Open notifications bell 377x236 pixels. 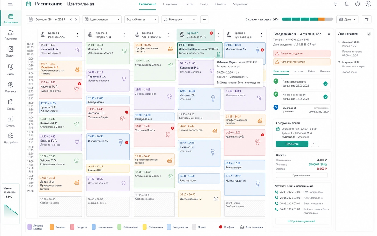click(x=347, y=4)
